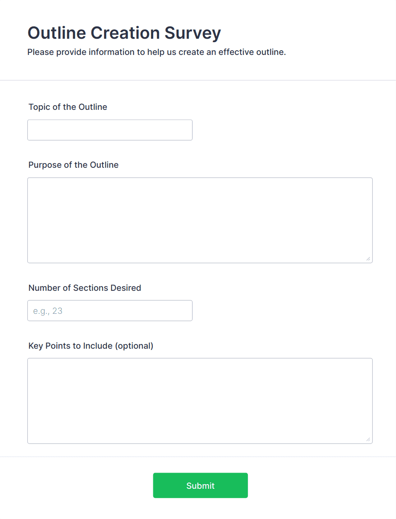Click the Number of Sections Desired label

[84, 288]
